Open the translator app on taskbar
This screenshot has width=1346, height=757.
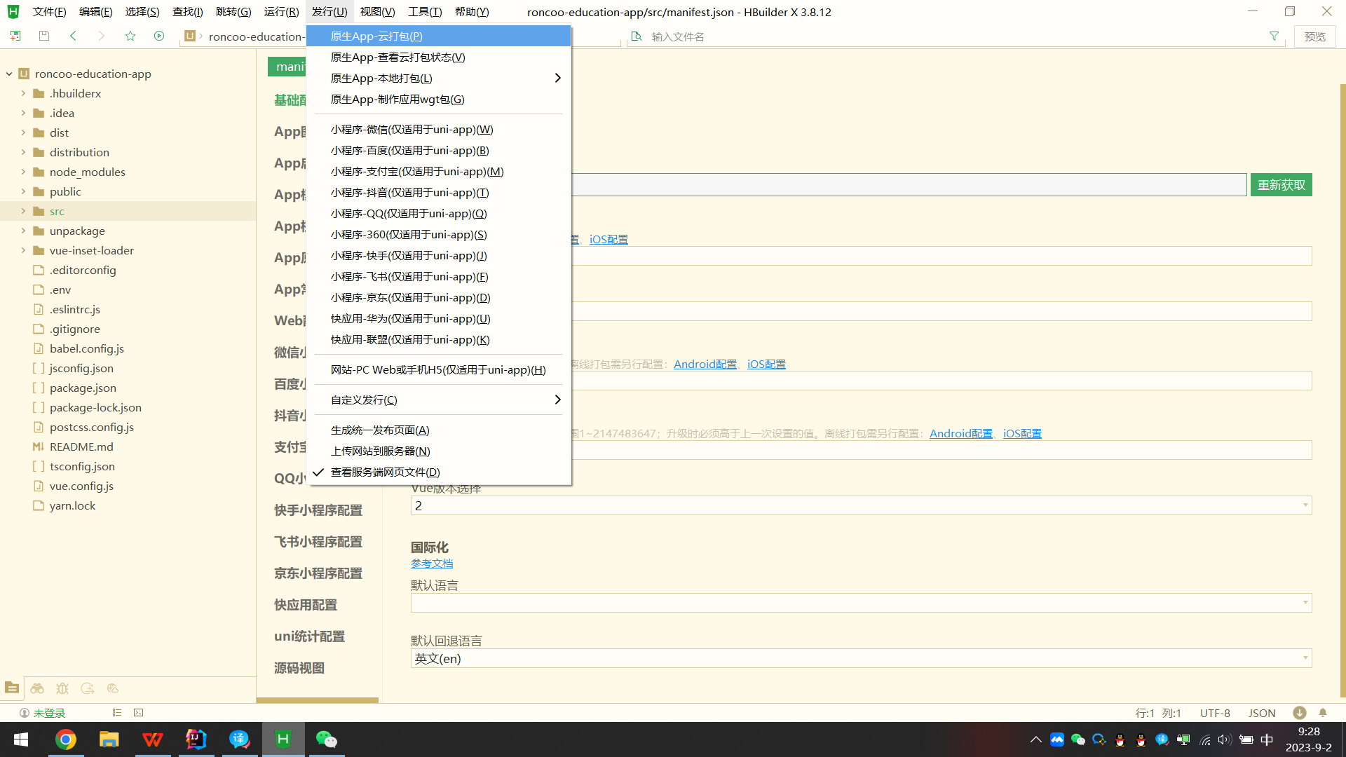point(239,739)
